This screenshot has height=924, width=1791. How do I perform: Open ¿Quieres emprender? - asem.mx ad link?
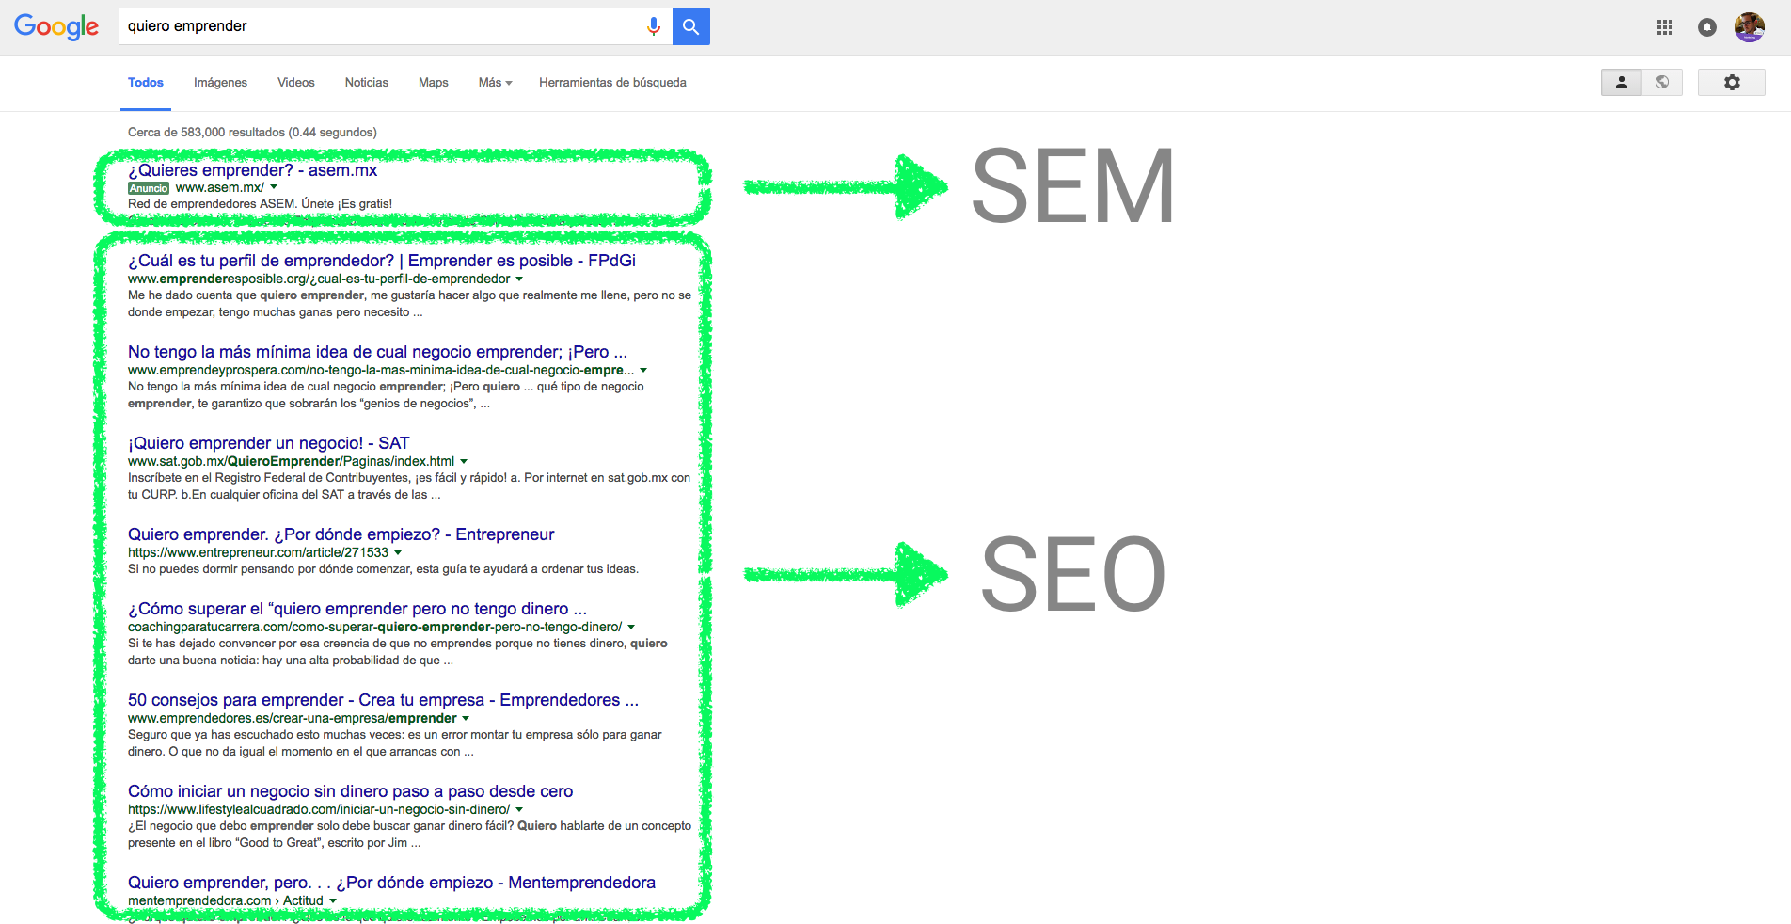(x=252, y=170)
